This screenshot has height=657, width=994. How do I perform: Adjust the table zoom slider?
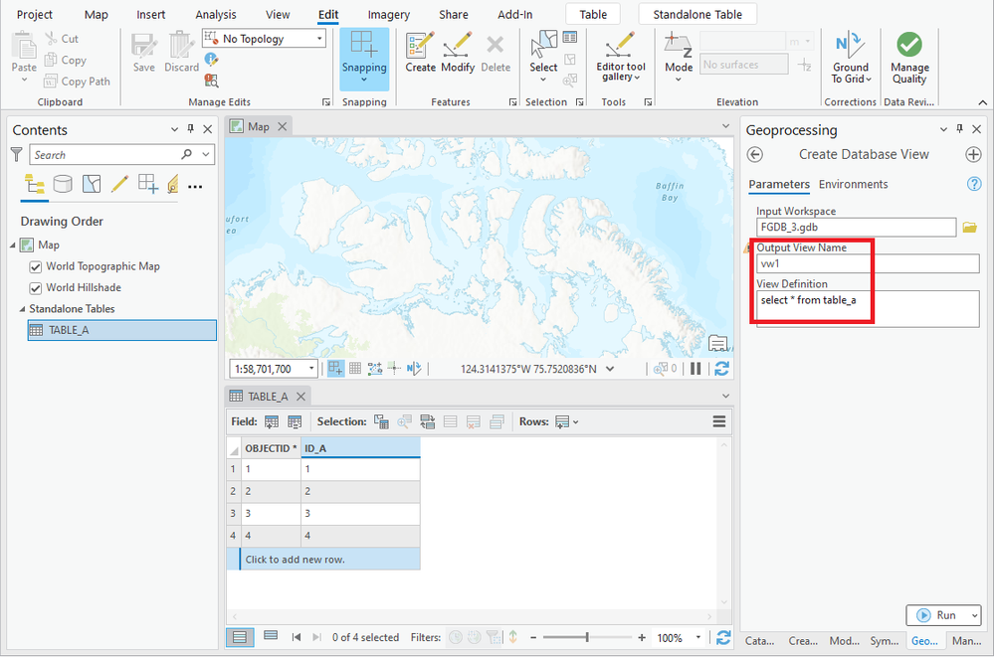point(587,637)
